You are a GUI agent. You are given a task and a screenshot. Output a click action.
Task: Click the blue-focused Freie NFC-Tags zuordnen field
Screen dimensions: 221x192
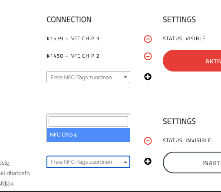click(88, 162)
